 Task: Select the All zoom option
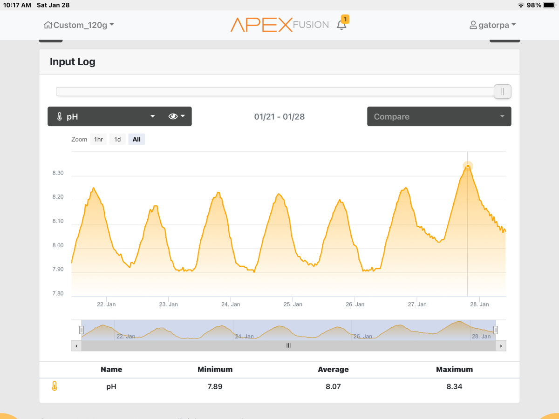coord(136,139)
